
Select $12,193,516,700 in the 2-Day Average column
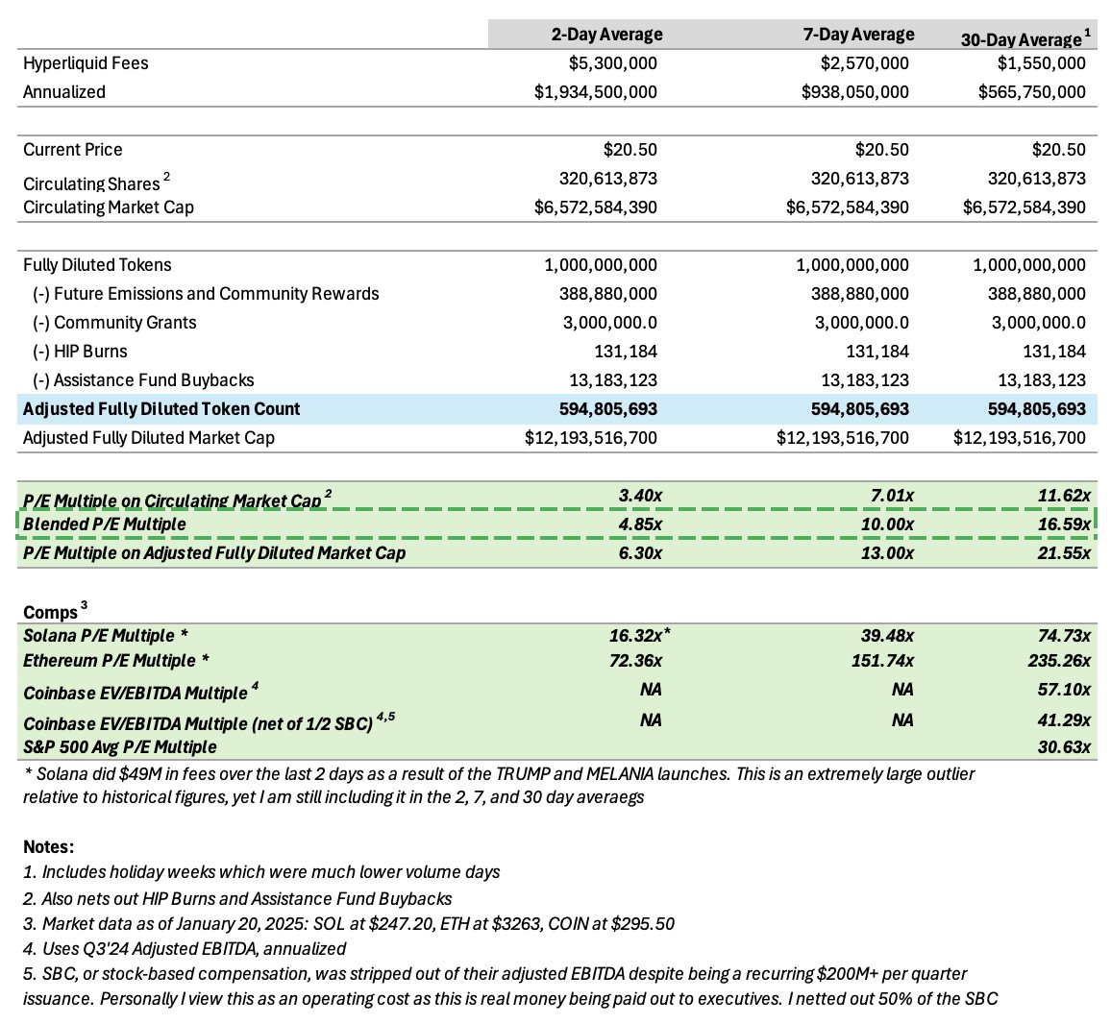[591, 438]
